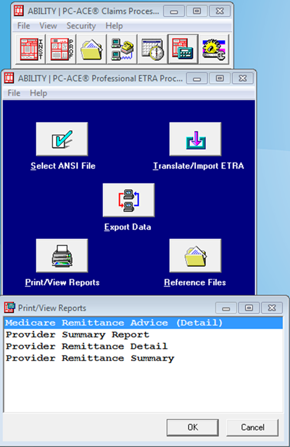This screenshot has height=447, width=290.
Task: Click the Translate/Import ETRA label
Action: pos(198,166)
